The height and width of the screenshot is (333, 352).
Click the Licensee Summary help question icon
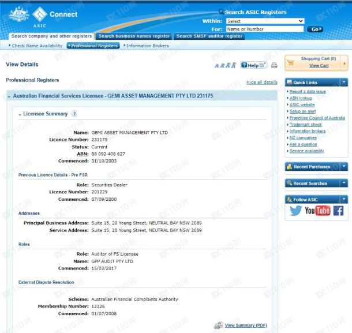click(74, 114)
